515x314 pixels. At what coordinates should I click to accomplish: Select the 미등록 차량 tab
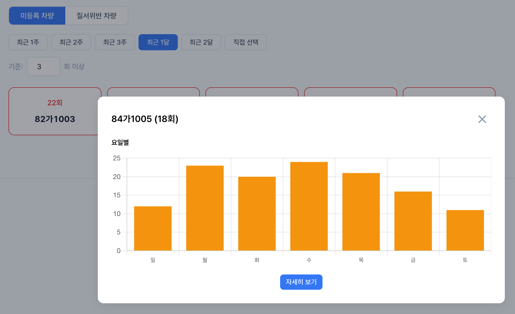[x=37, y=16]
